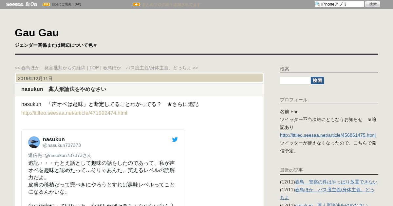The height and width of the screenshot is (206, 393).
Task: Click @nasukun737373 handle under name
Action: [x=62, y=145]
